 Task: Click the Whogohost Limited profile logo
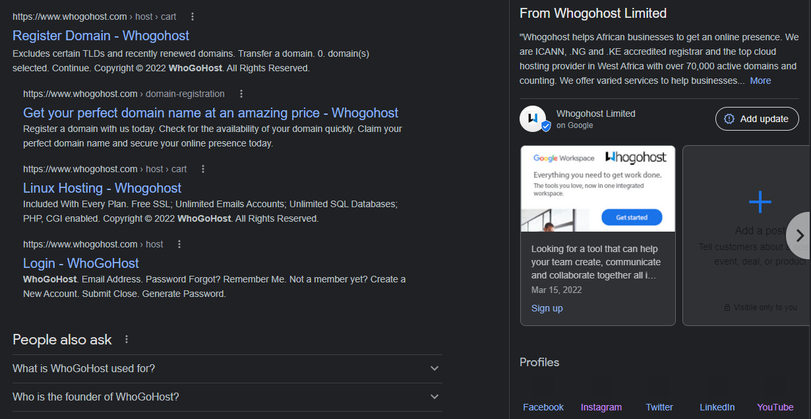click(533, 119)
